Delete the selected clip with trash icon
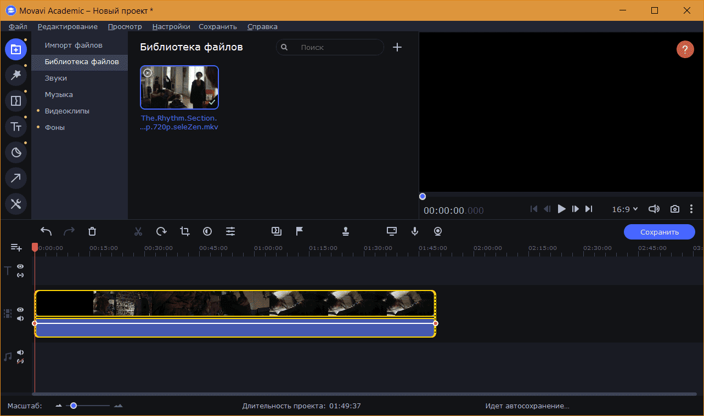This screenshot has height=416, width=704. click(92, 231)
